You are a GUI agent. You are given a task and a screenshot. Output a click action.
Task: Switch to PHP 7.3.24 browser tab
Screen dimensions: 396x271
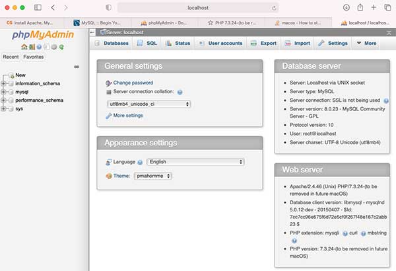pos(232,22)
